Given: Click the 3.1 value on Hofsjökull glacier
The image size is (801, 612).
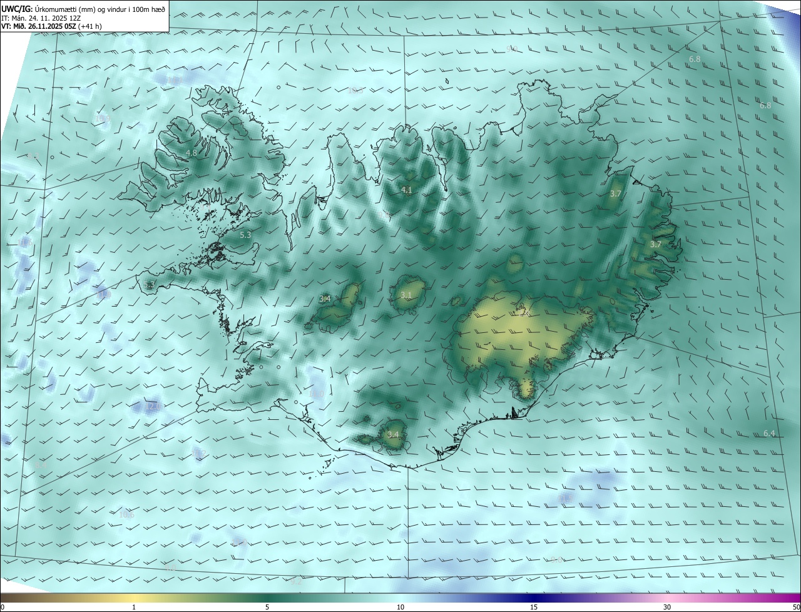Looking at the screenshot, I should pyautogui.click(x=407, y=295).
